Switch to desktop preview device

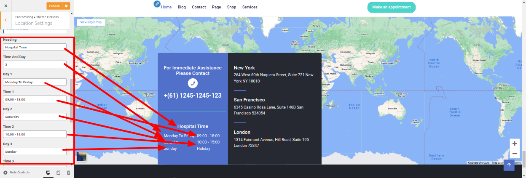(x=48, y=173)
